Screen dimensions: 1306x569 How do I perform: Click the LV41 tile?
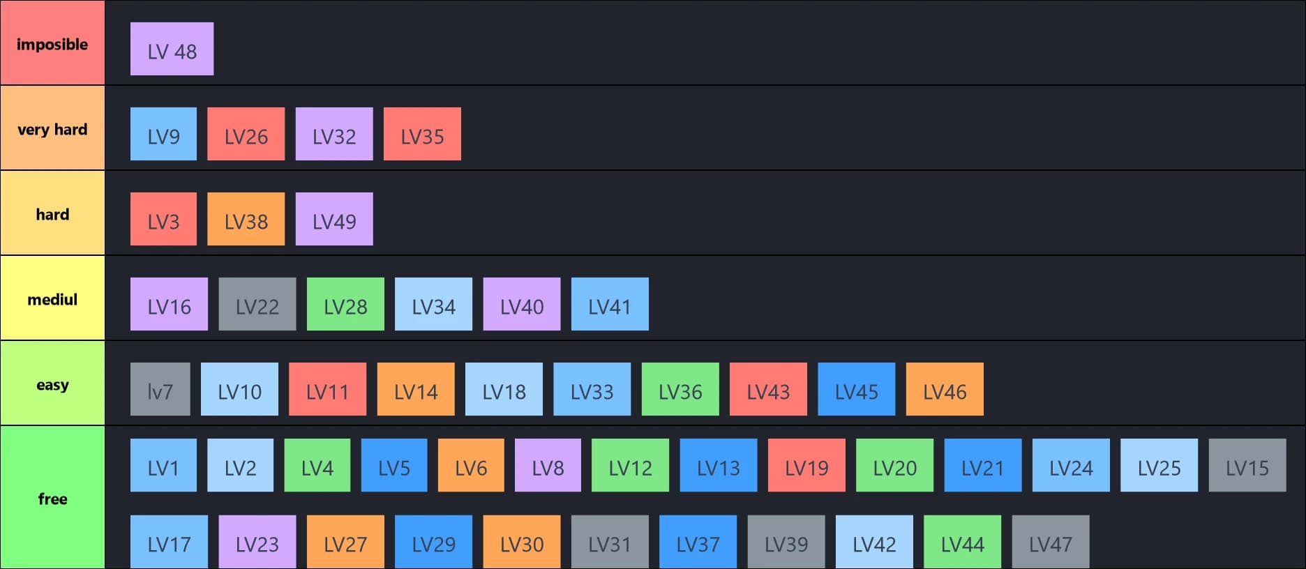610,304
